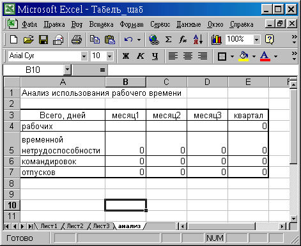Toggle bold formatting Ж
Viewport: 301px width, 246px height.
point(126,56)
